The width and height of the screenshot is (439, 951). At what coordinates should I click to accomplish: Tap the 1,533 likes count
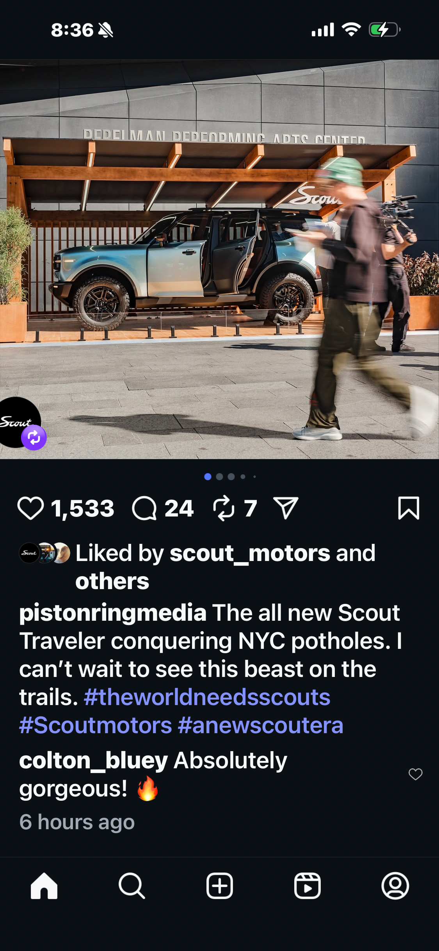point(83,508)
